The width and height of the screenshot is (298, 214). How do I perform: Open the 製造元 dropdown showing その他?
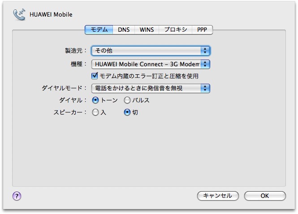(151, 51)
